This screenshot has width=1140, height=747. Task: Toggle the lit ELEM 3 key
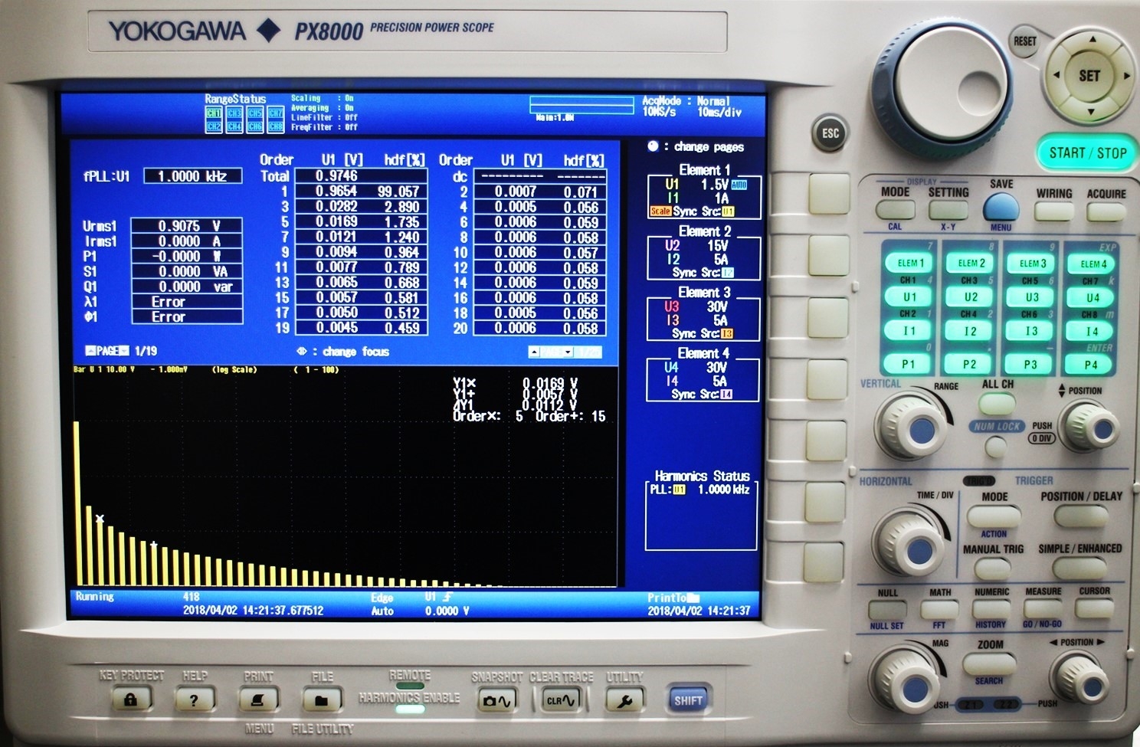pos(1032,264)
